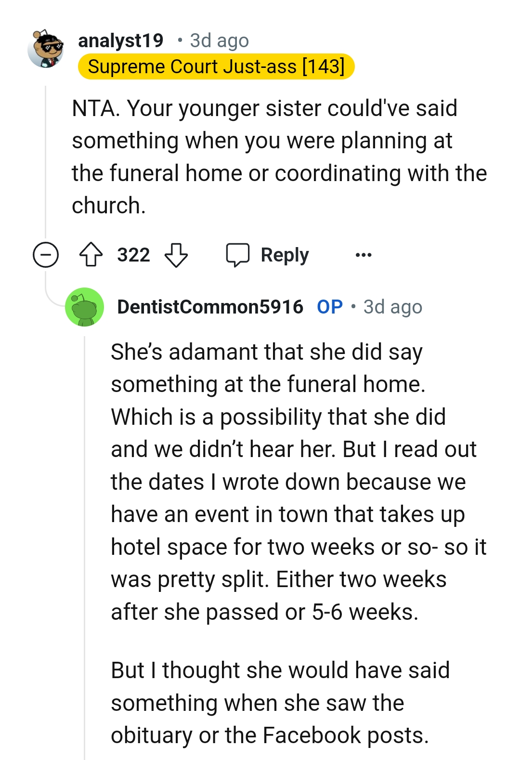
Task: Click the Supreme Court Just-ass flair
Action: 216,66
